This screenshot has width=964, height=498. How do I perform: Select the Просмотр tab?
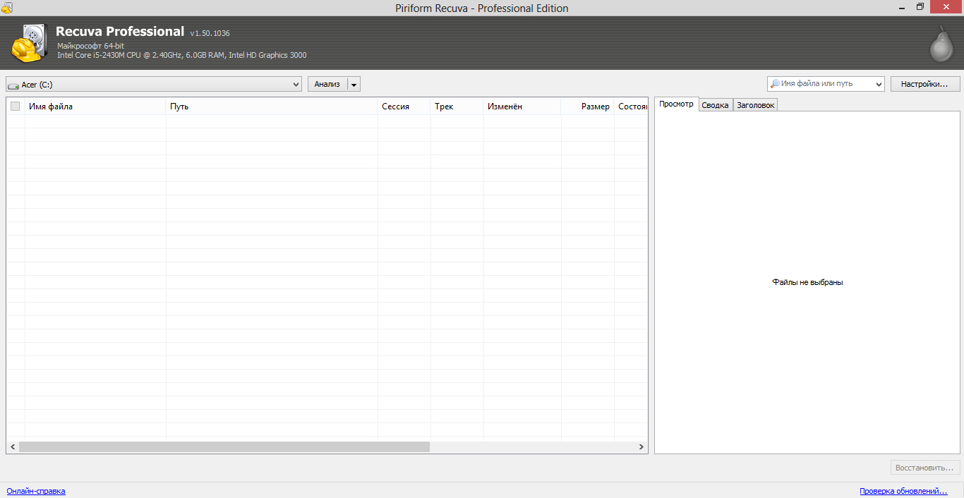pos(676,104)
